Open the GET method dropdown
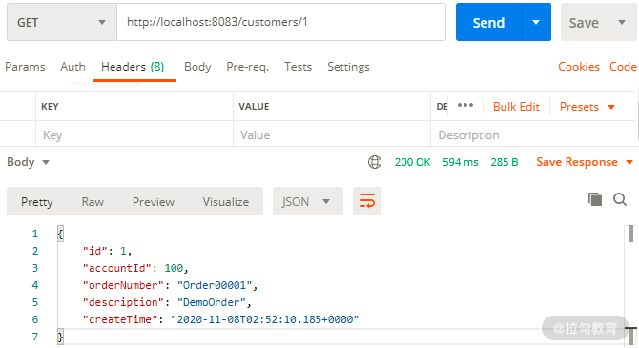Screen dimensions: 639x348 [x=62, y=23]
